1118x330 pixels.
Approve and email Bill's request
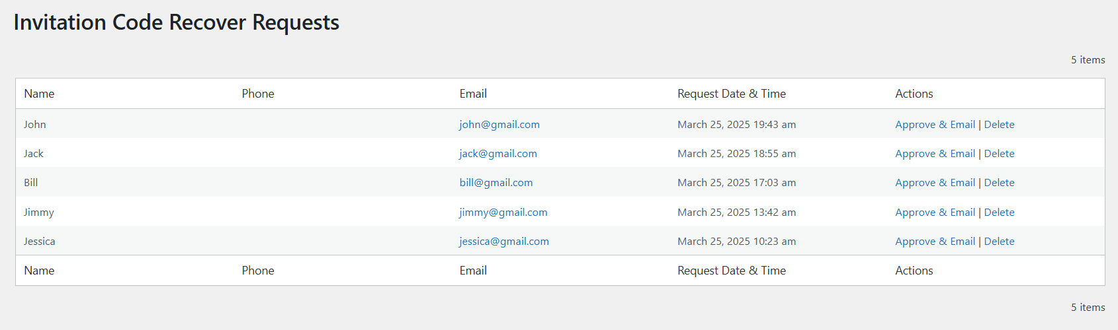click(x=935, y=183)
